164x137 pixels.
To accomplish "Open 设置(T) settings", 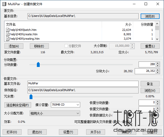I will point(68,132).
